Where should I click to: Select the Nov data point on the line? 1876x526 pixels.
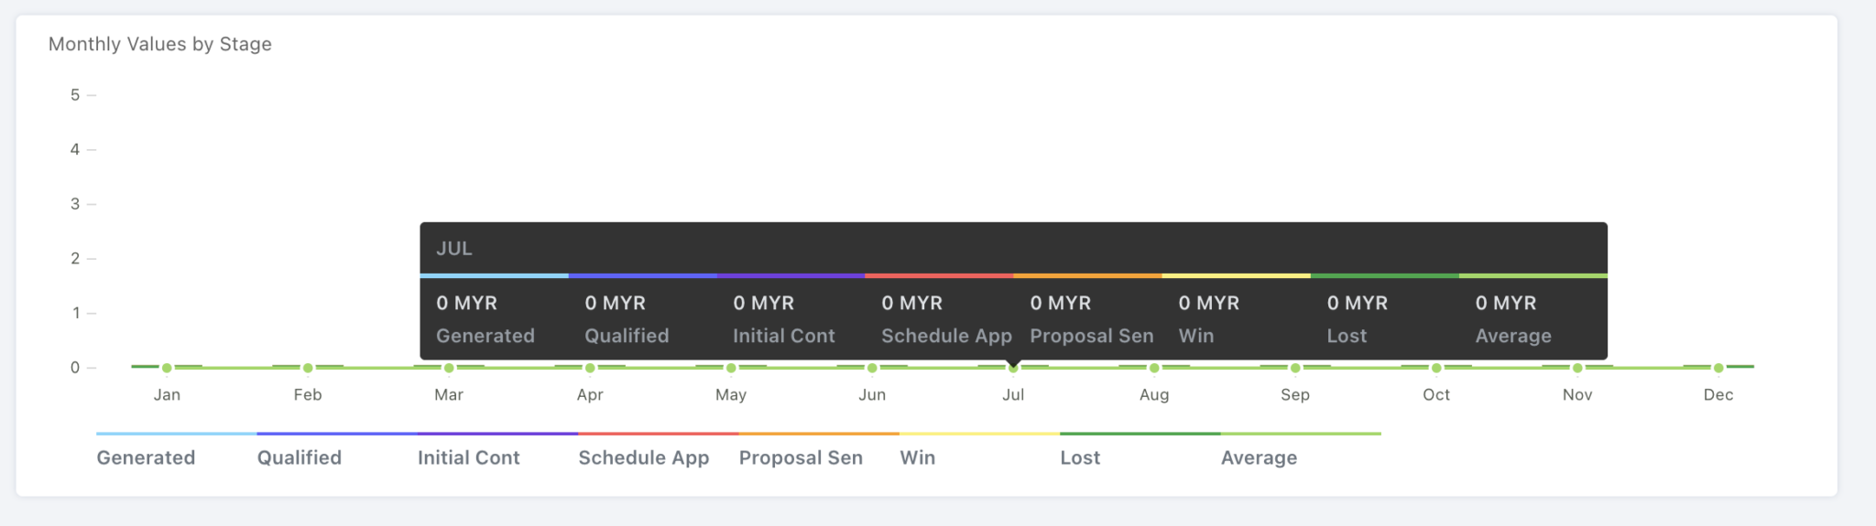pyautogui.click(x=1577, y=368)
